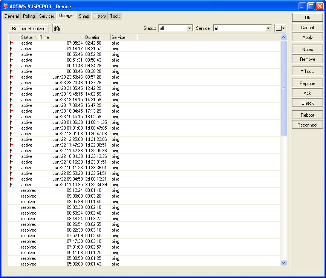The image size is (326, 278).
Task: Sort by the Time column header
Action: click(61, 37)
